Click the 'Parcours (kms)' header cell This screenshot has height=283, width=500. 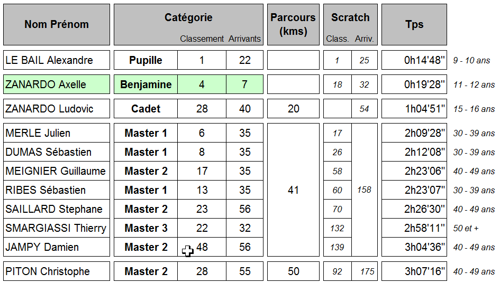[x=293, y=24]
